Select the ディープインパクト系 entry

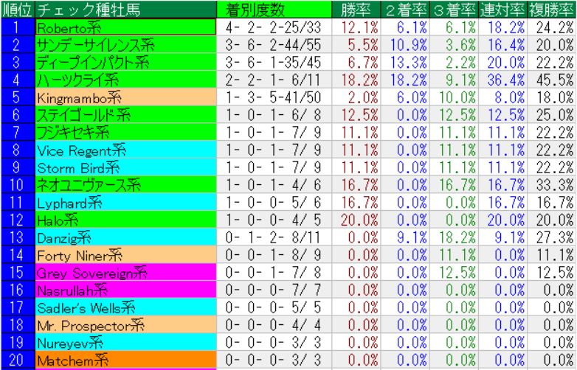(x=125, y=62)
